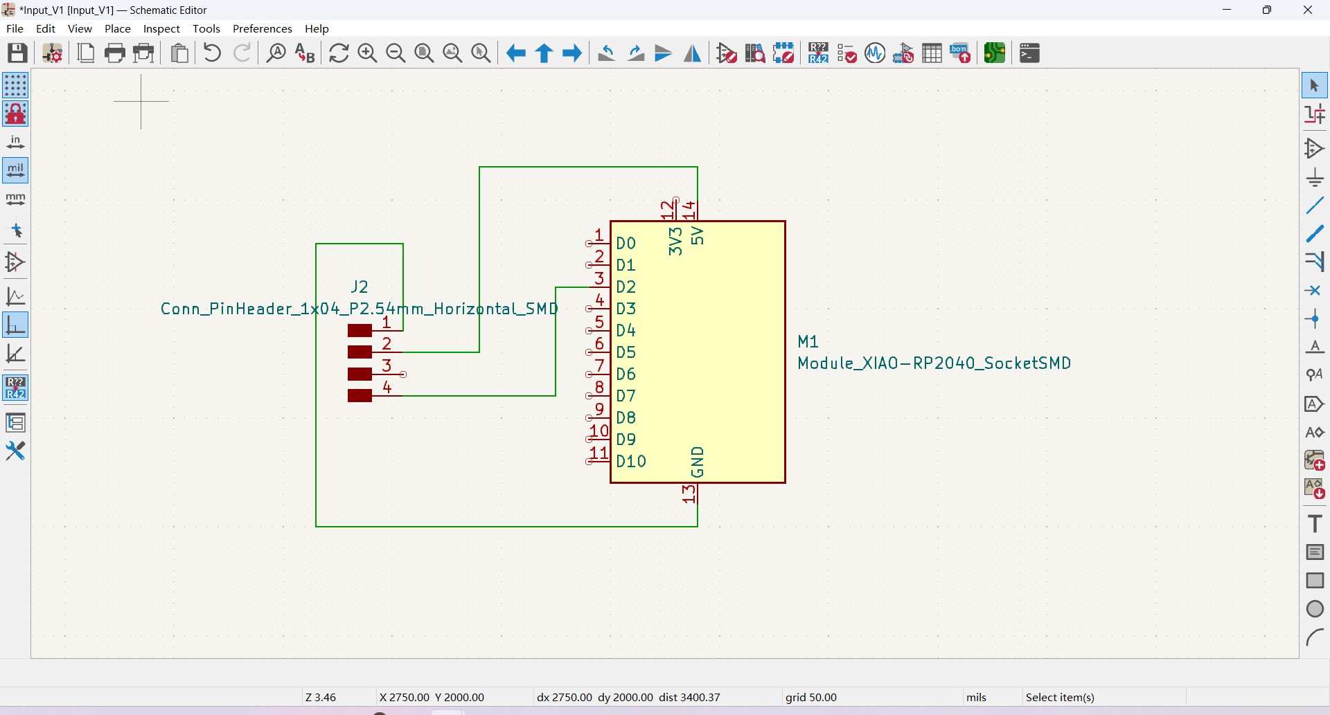Open the View menu
The height and width of the screenshot is (715, 1330).
(80, 28)
